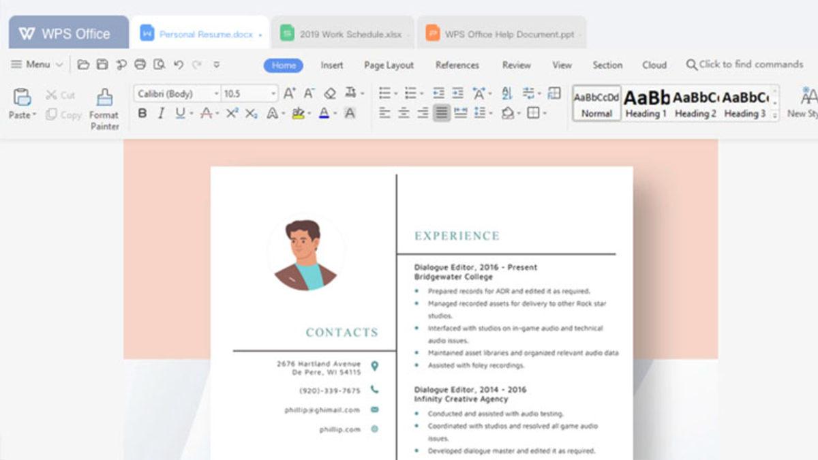Screen dimensions: 818x460
Task: Click the blue font color swatch
Action: pyautogui.click(x=324, y=113)
